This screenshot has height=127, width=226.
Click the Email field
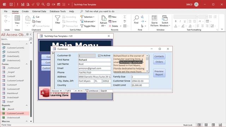point(95,68)
